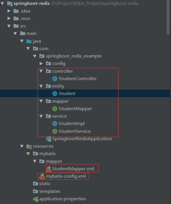
Task: Select the Student entity class name
Action: click(x=67, y=94)
